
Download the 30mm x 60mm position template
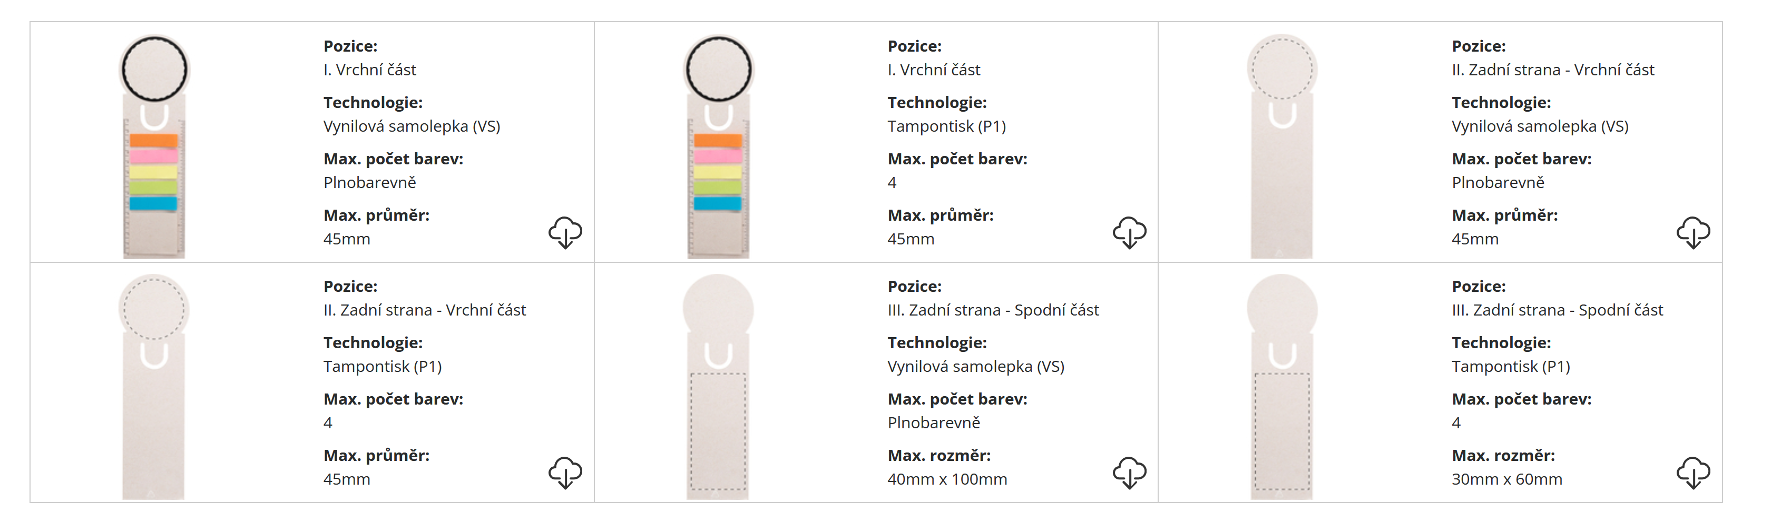click(x=1693, y=473)
